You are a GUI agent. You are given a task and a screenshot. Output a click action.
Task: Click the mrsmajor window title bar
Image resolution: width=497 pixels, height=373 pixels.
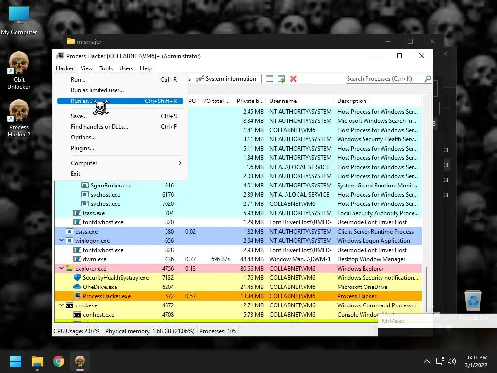(x=222, y=42)
